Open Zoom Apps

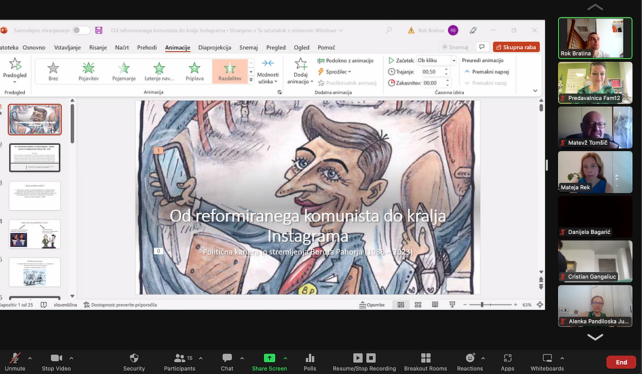pyautogui.click(x=508, y=362)
